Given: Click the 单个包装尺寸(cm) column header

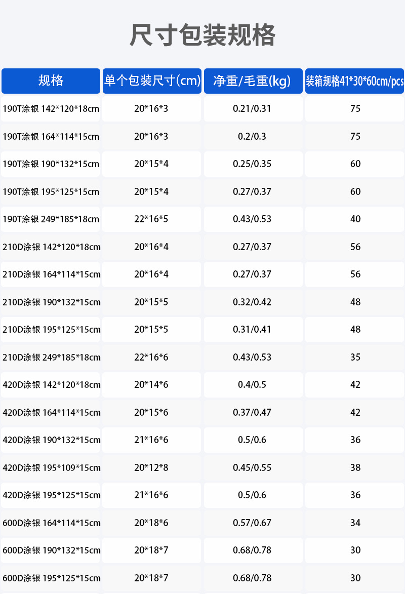Looking at the screenshot, I should pos(152,81).
